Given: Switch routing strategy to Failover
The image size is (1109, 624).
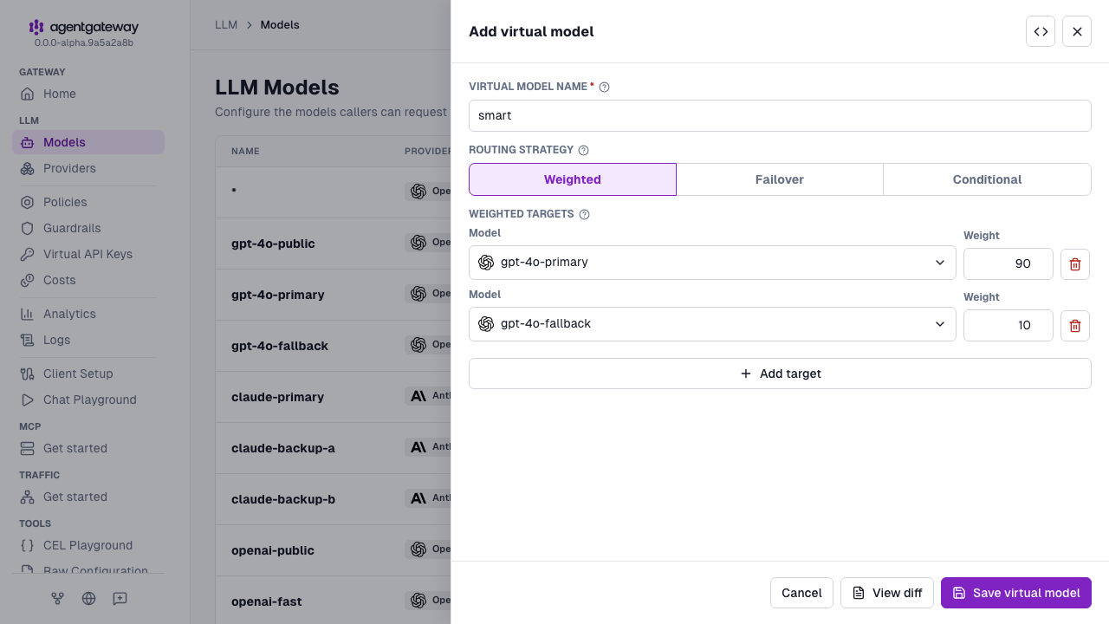Looking at the screenshot, I should click(780, 179).
